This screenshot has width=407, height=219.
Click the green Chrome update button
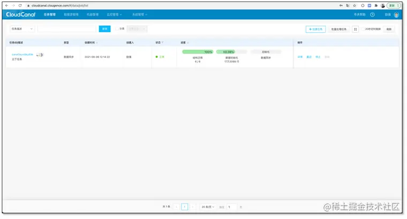(x=394, y=5)
